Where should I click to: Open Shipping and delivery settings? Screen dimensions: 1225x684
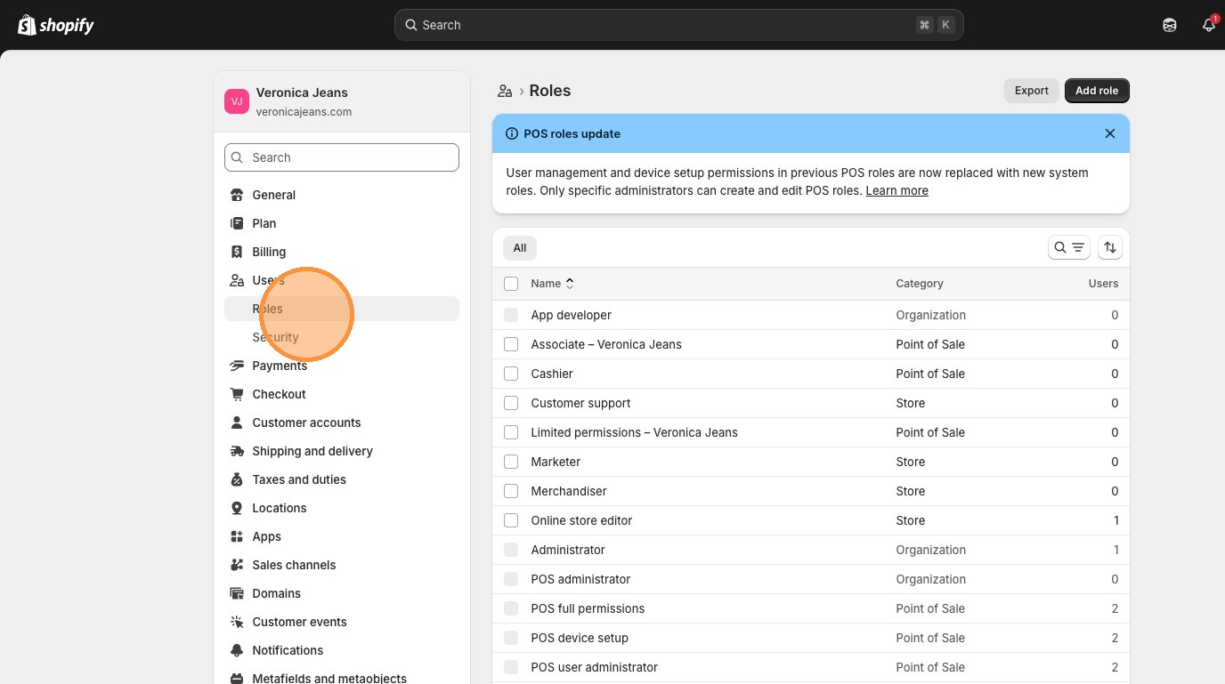pos(342,451)
